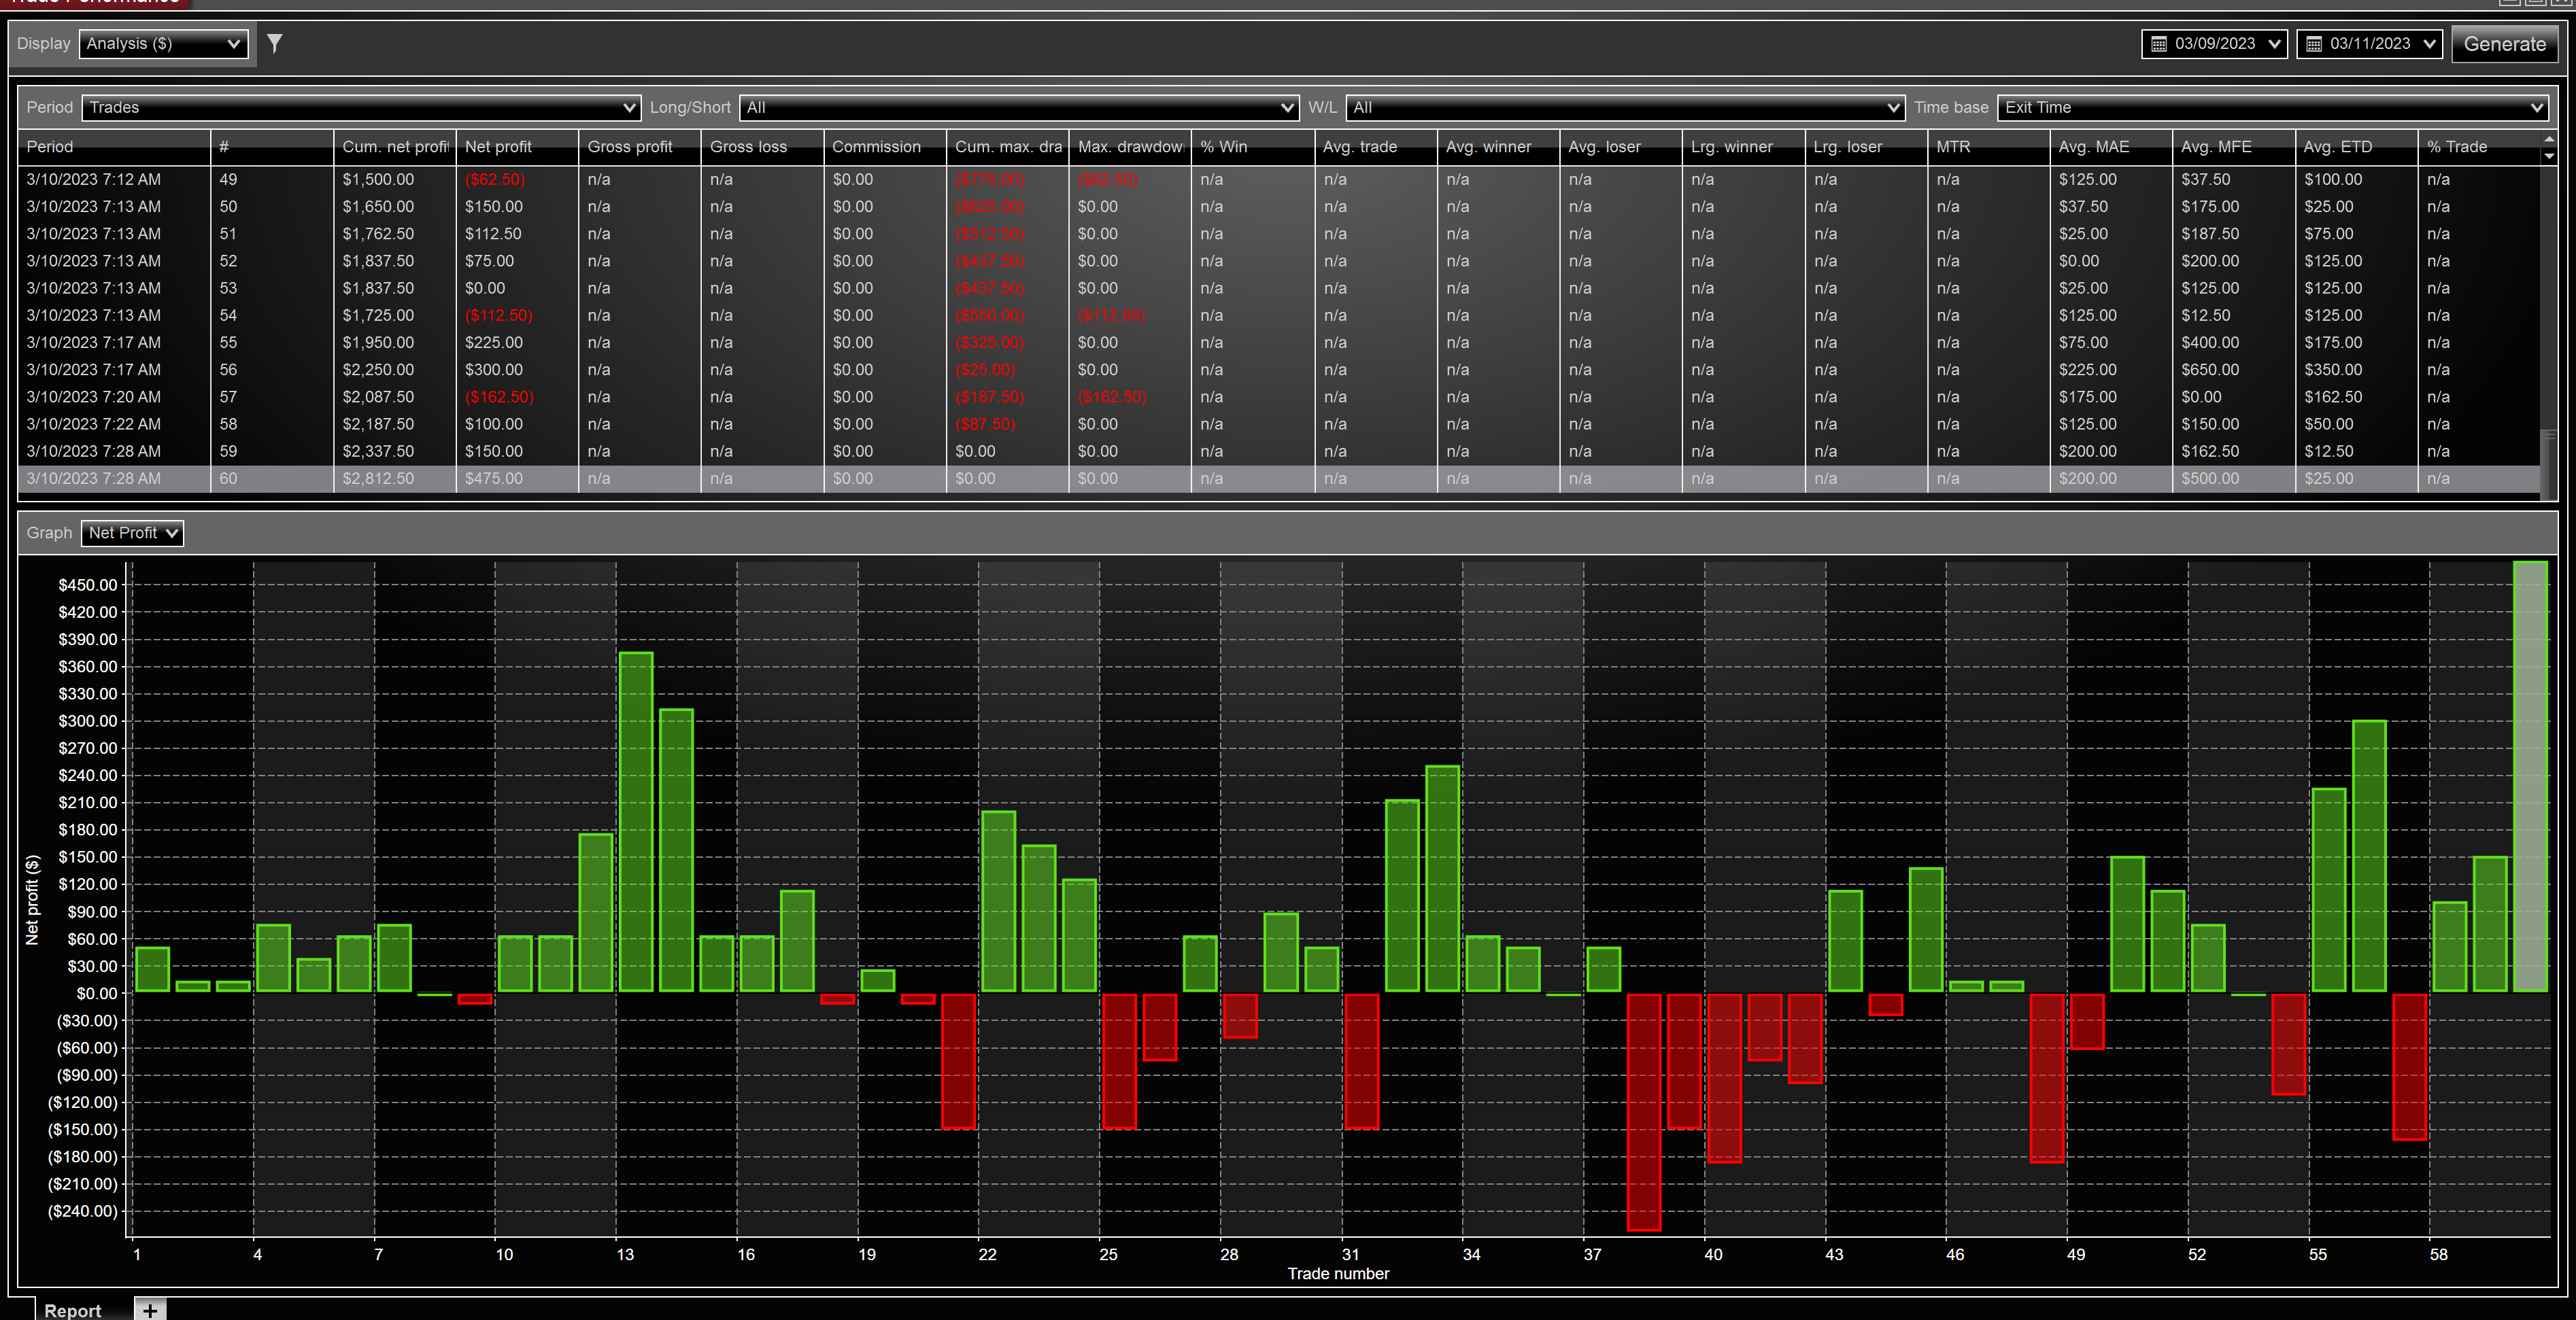Sort by the % Win column header
Viewport: 2576px width, 1320px height.
click(x=1253, y=147)
